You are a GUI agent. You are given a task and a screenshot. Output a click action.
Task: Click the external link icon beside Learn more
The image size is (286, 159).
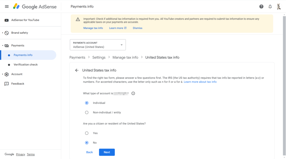(x=125, y=28)
